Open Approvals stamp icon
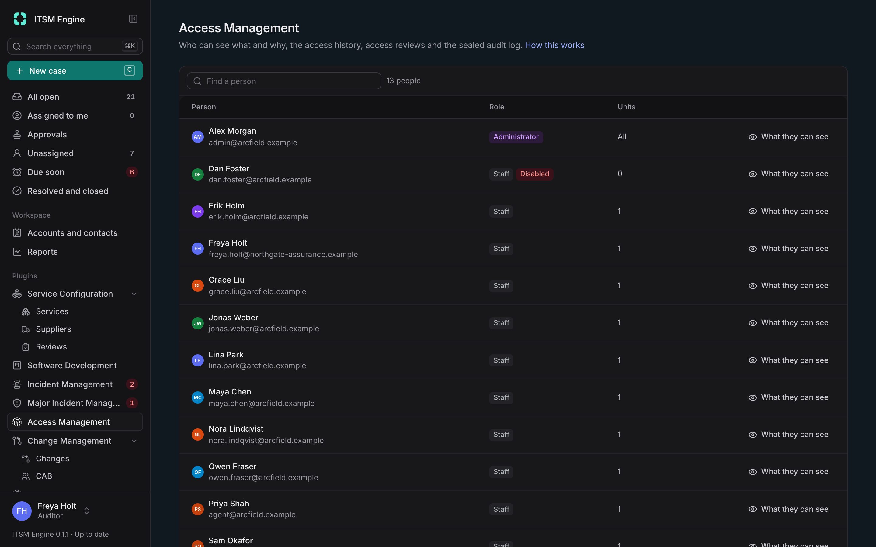876x547 pixels. pyautogui.click(x=17, y=134)
